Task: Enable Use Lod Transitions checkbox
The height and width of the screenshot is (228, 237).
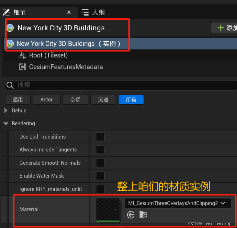Action: click(x=100, y=137)
